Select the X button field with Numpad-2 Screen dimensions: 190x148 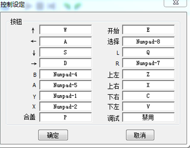(x=65, y=107)
